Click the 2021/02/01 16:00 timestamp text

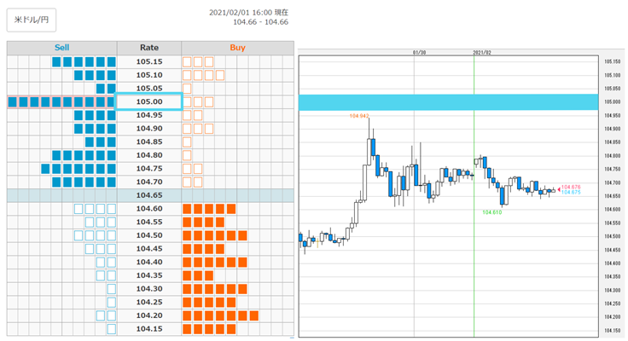(241, 13)
